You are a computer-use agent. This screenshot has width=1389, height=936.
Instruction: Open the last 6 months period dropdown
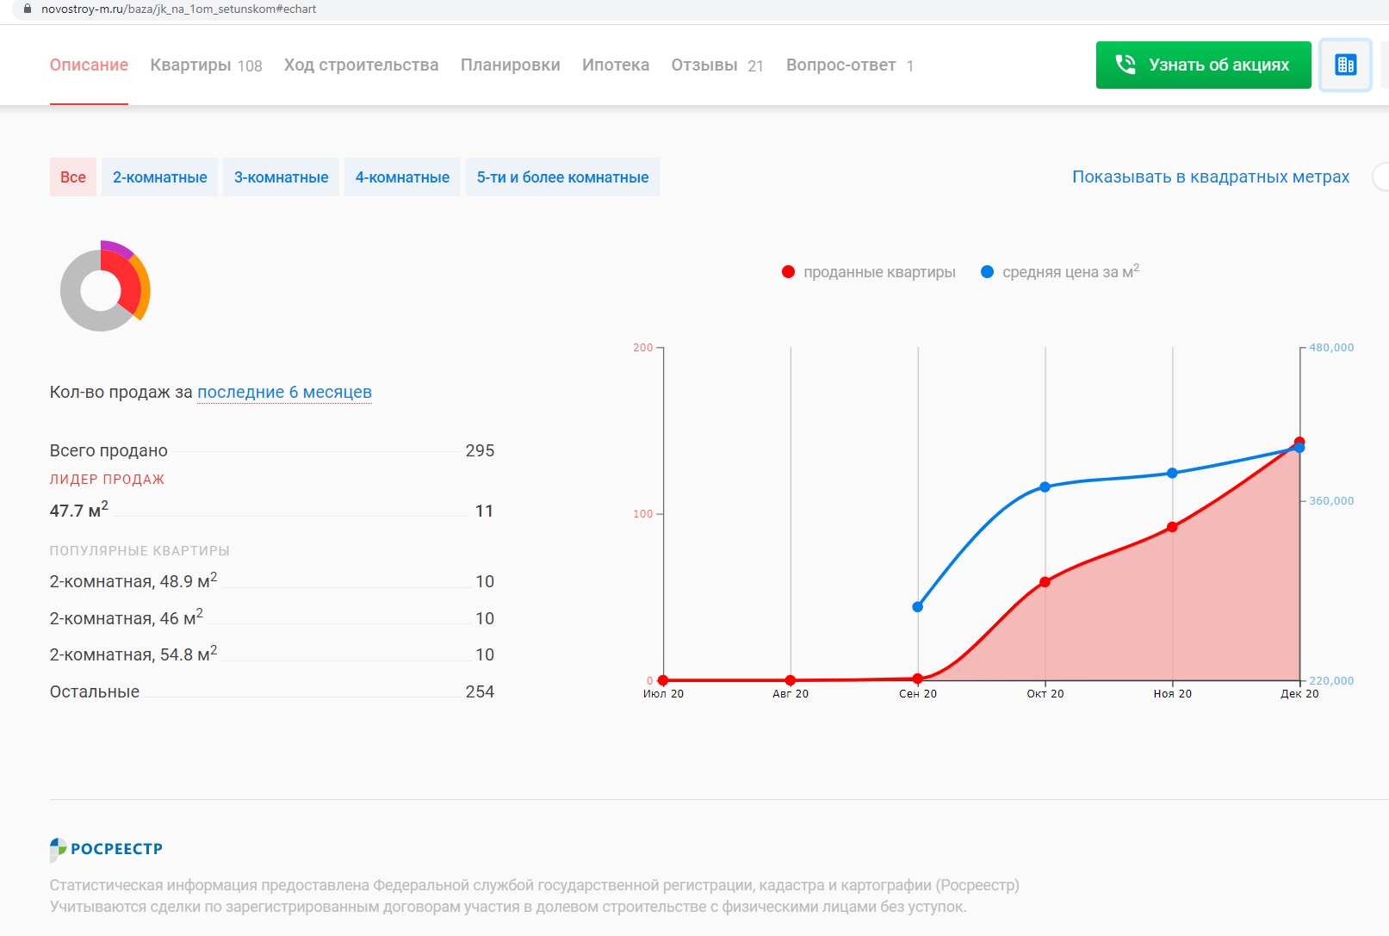click(x=284, y=393)
